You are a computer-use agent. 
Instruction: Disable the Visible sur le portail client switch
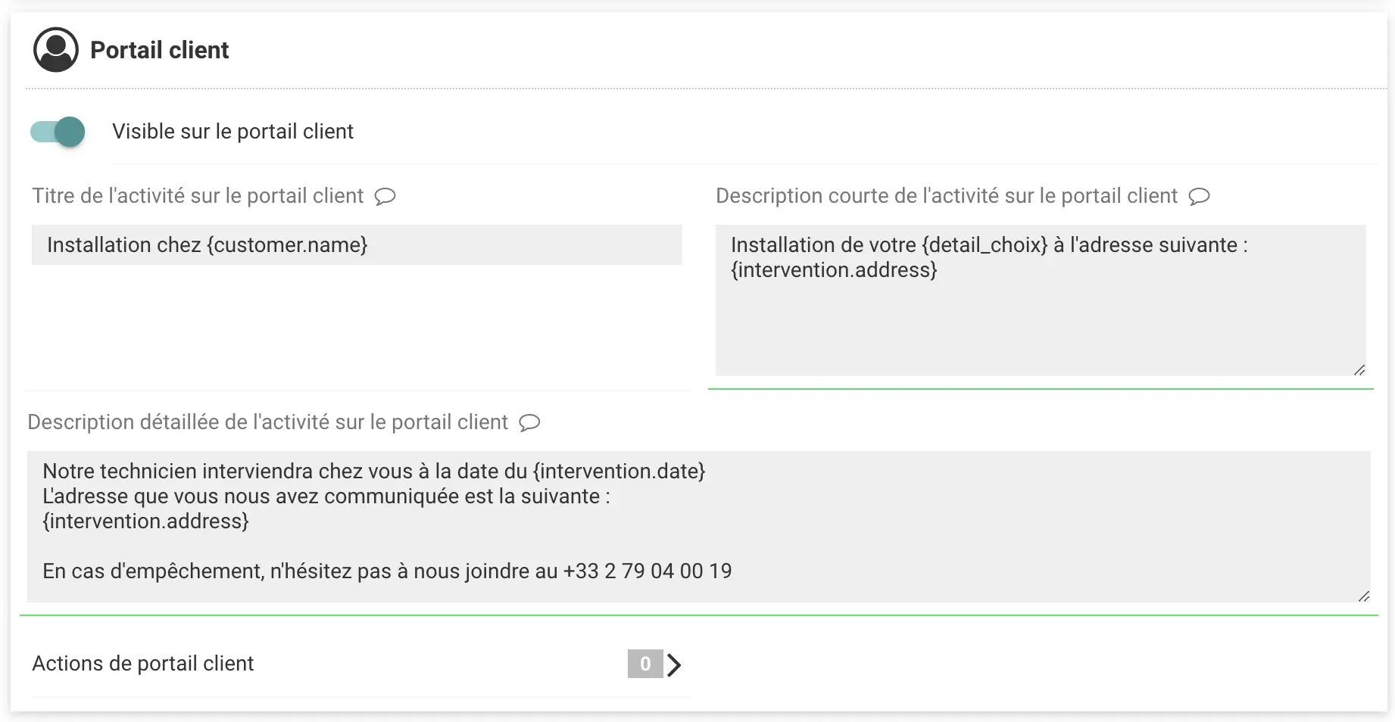58,132
